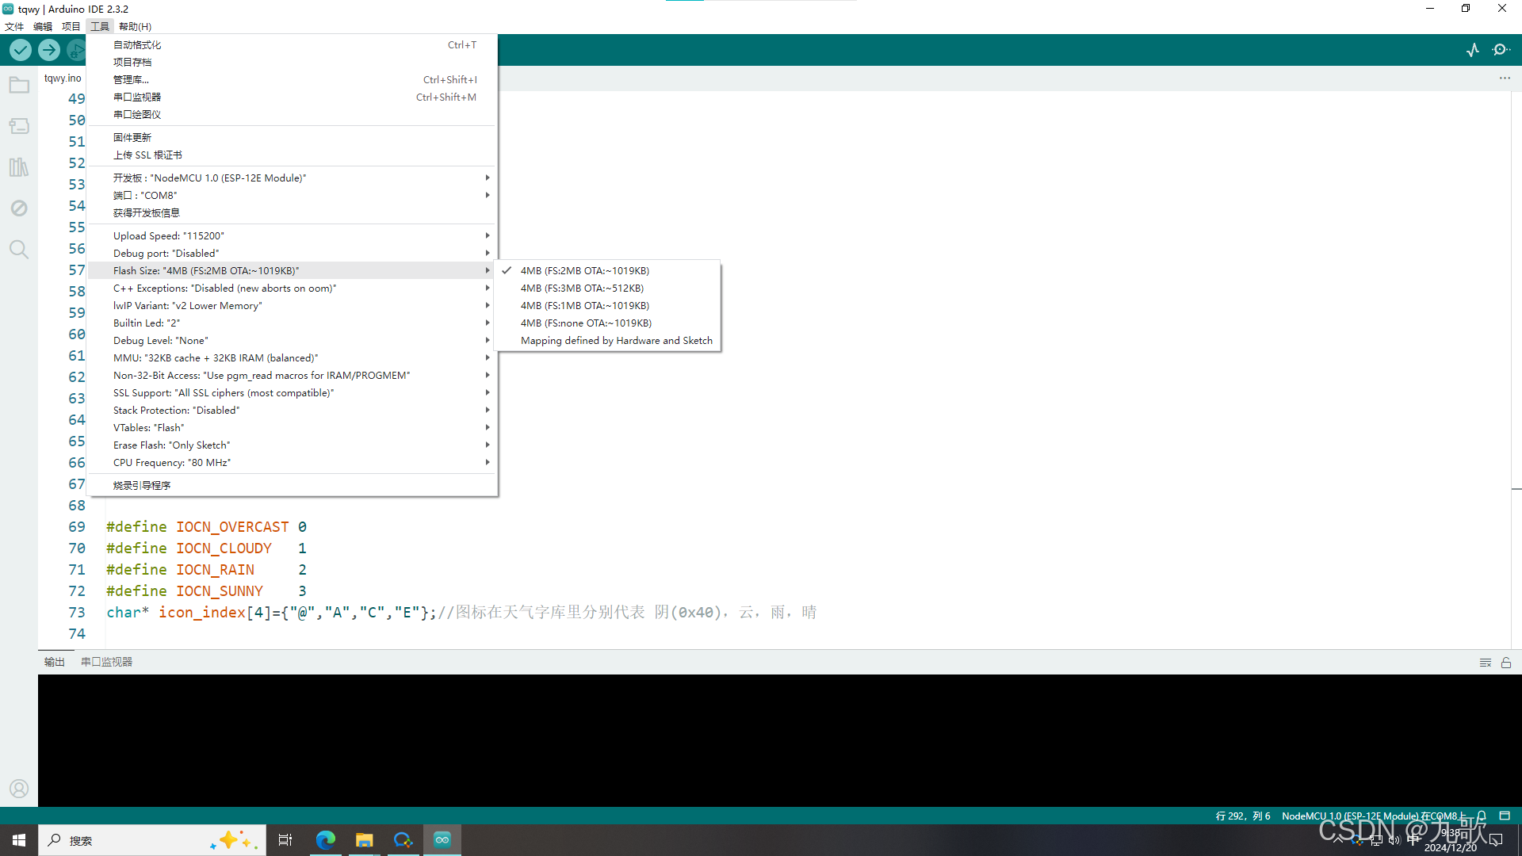Open the Serial Plotter icon top right

[1473, 49]
